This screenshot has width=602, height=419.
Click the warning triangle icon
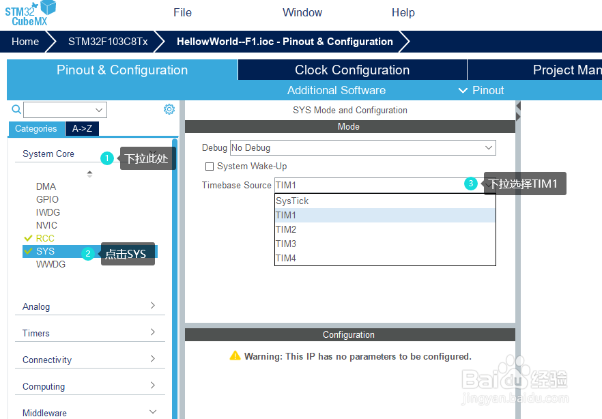[235, 356]
